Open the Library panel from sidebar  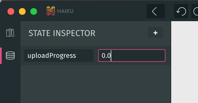point(10,33)
